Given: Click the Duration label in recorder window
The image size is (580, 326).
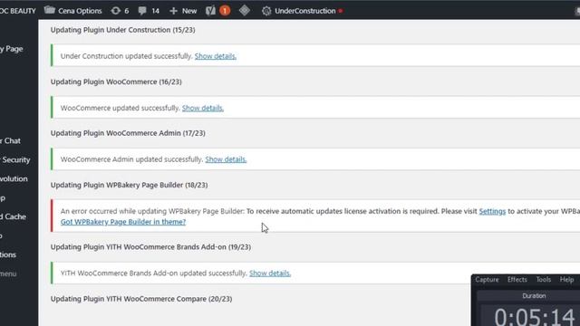Looking at the screenshot, I should pyautogui.click(x=534, y=296).
